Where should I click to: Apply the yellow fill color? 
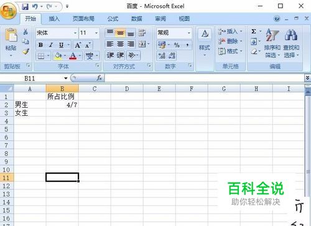click(x=58, y=56)
